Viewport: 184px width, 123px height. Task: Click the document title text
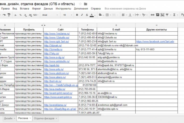(x=37, y=4)
